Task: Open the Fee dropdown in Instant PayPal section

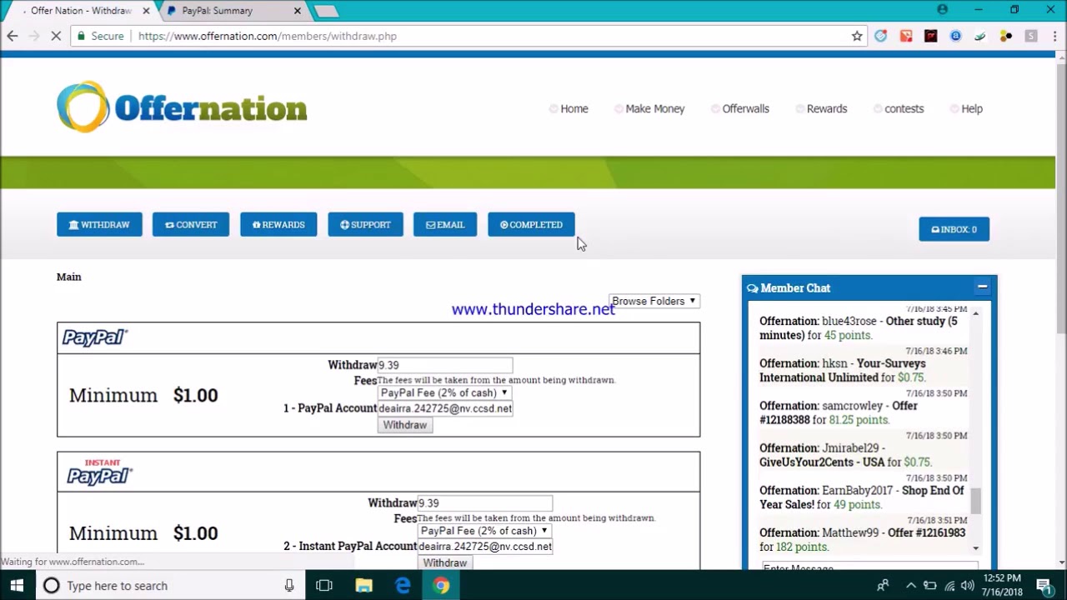Action: pos(484,531)
